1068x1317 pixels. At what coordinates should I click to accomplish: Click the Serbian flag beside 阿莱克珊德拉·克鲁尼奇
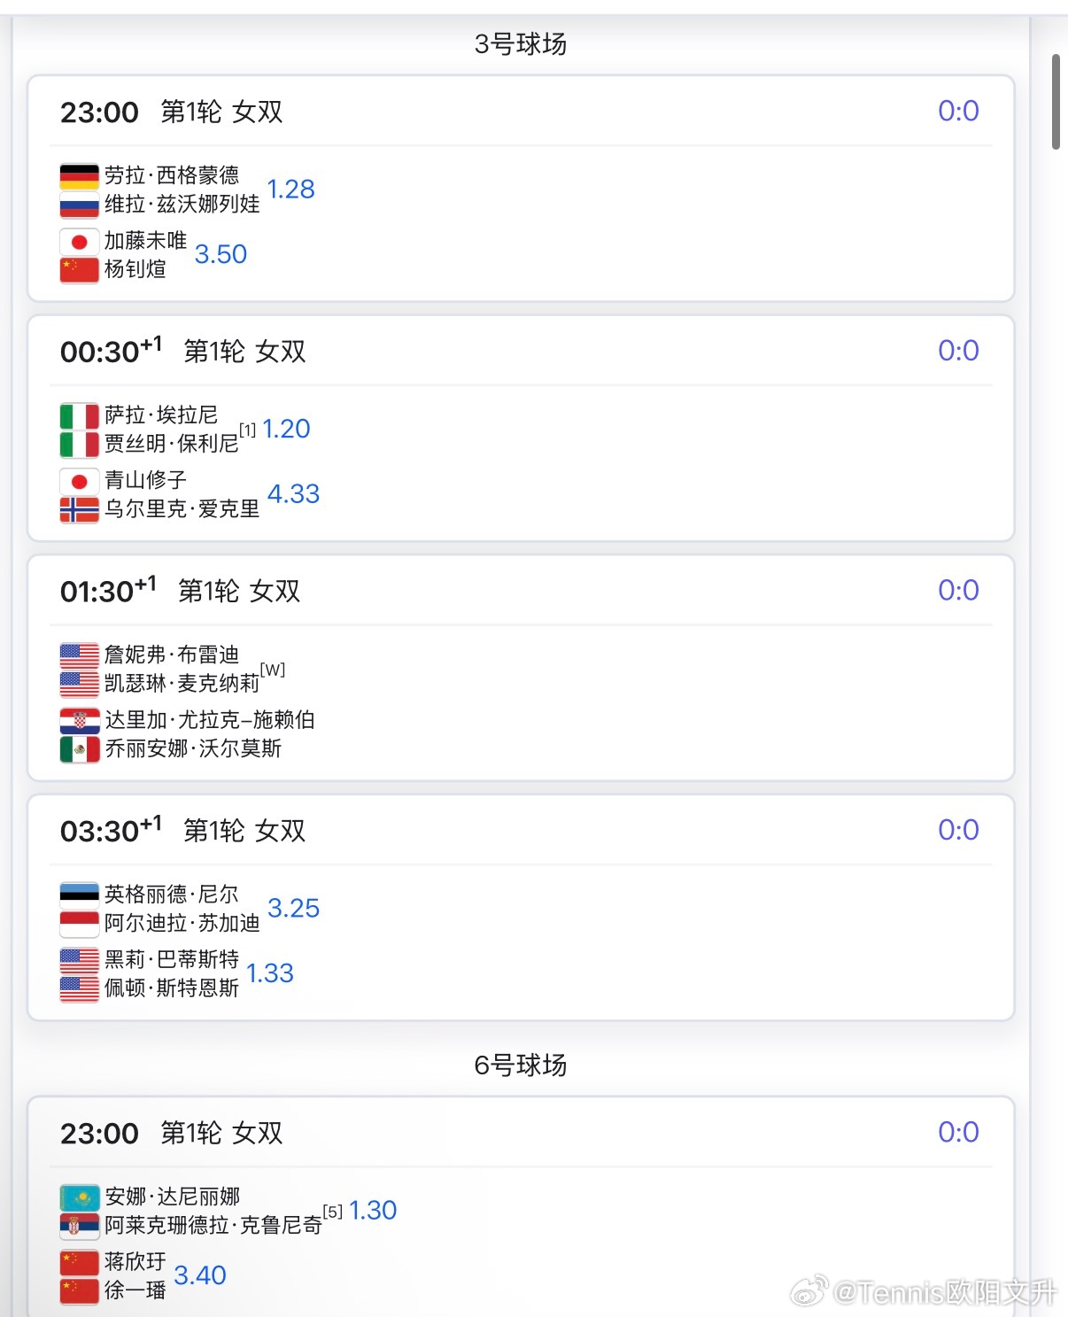79,1226
